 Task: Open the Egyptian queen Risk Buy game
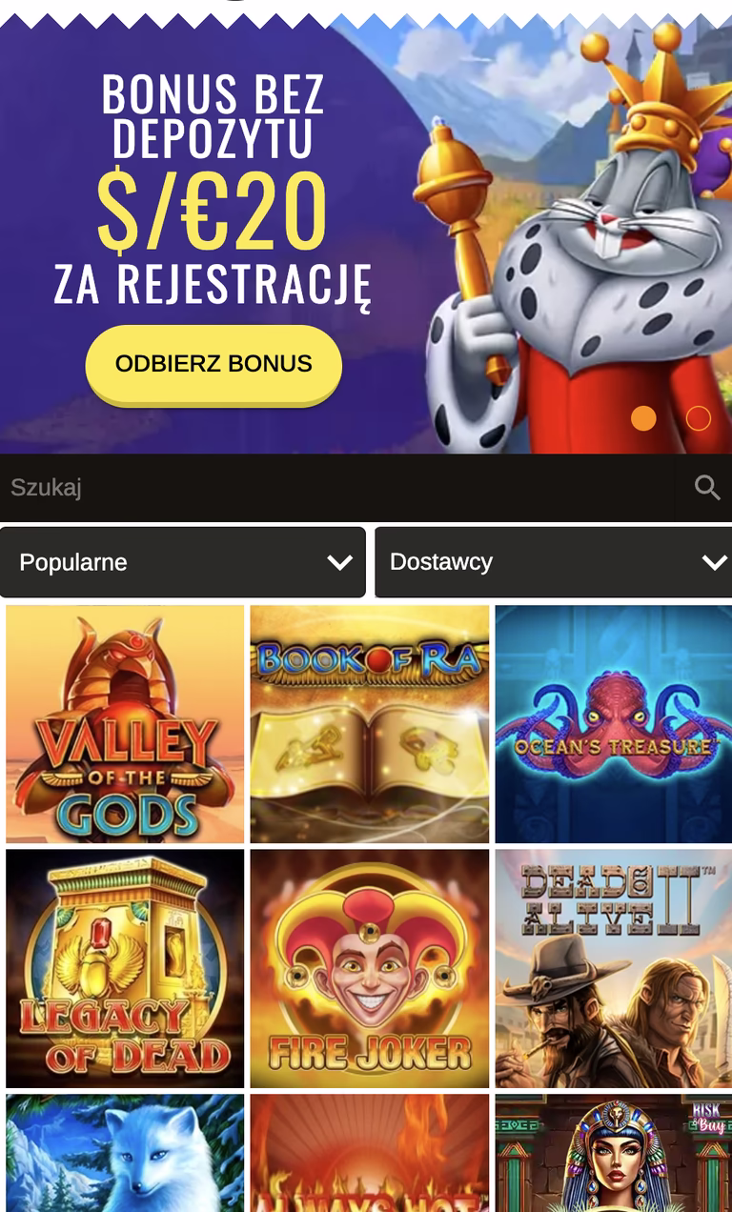pos(614,1153)
